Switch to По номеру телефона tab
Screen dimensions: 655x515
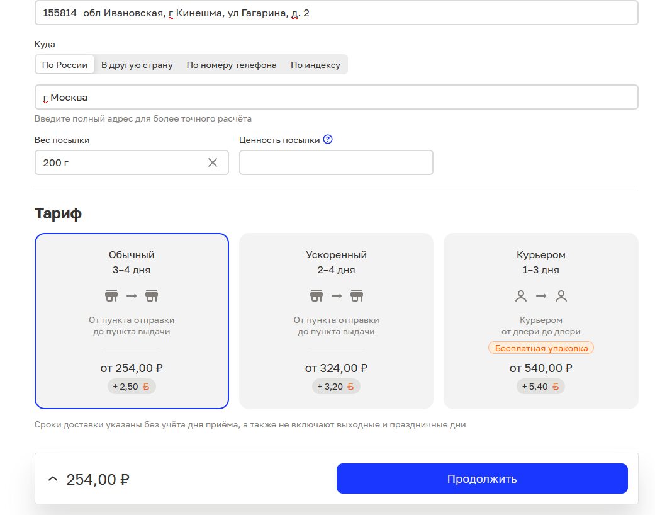232,65
